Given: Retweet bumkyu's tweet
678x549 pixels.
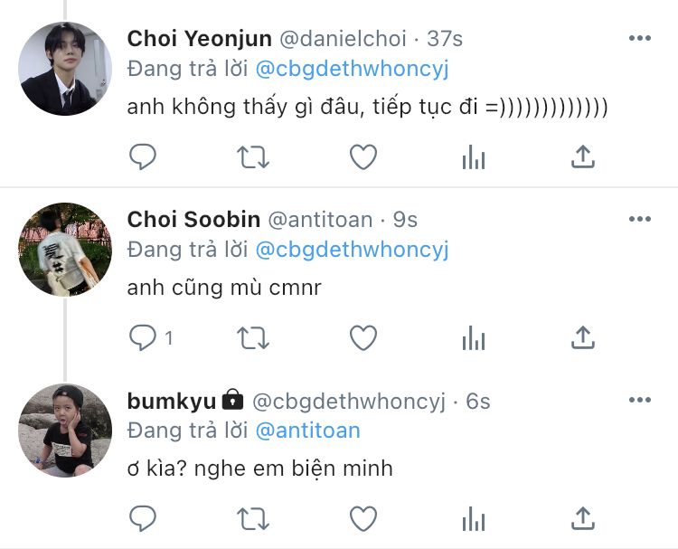Looking at the screenshot, I should tap(253, 519).
